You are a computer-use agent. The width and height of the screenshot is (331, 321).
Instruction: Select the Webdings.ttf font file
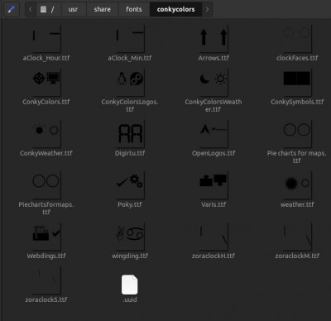[x=46, y=241]
